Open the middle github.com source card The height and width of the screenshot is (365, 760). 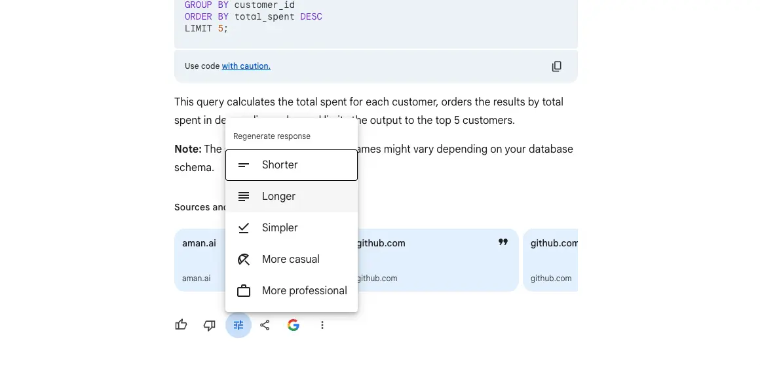tap(437, 259)
